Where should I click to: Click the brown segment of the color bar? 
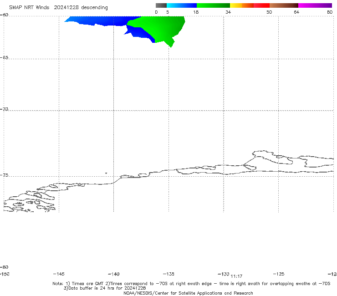pos(284,5)
